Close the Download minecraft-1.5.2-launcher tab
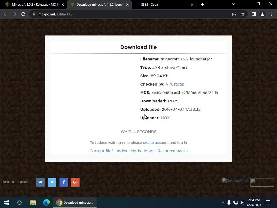 pos(127,5)
